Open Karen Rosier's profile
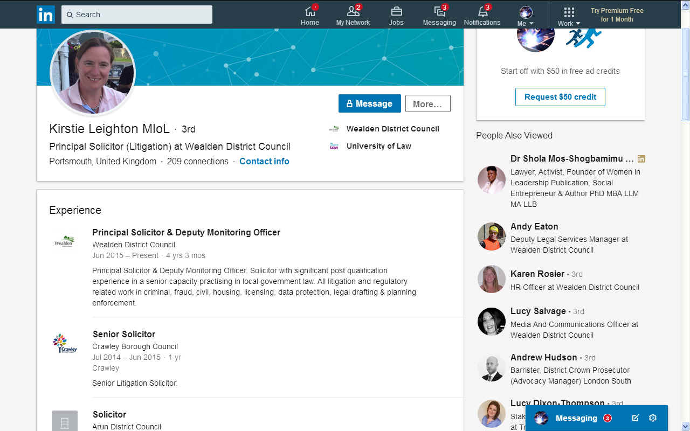690x431 pixels. point(537,274)
